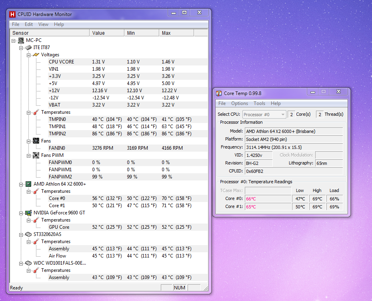Click the WDC WD1001FALS hard drive icon
Image resolution: width=372 pixels, height=301 pixels.
pos(28,263)
